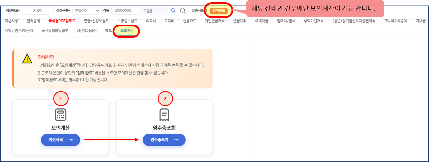
Task: Select the 주택자금 tab
Action: point(262,21)
